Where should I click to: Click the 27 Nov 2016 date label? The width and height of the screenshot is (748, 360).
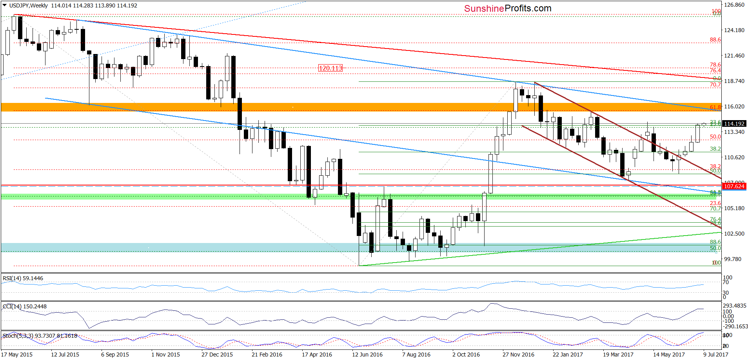(518, 355)
